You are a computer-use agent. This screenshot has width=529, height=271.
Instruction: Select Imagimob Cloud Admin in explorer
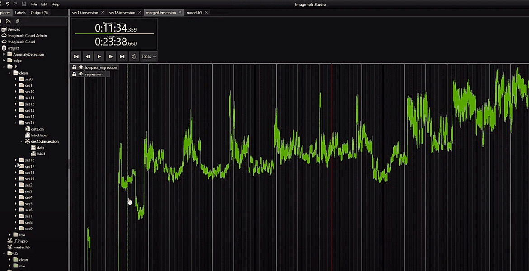tap(27, 36)
